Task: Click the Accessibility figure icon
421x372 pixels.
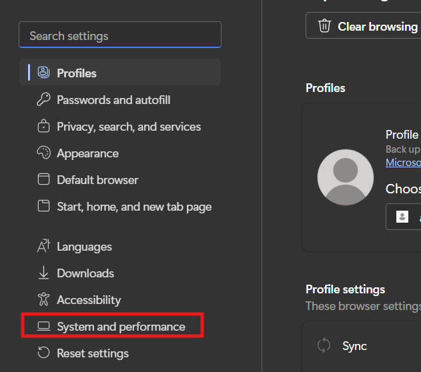Action: [x=43, y=299]
